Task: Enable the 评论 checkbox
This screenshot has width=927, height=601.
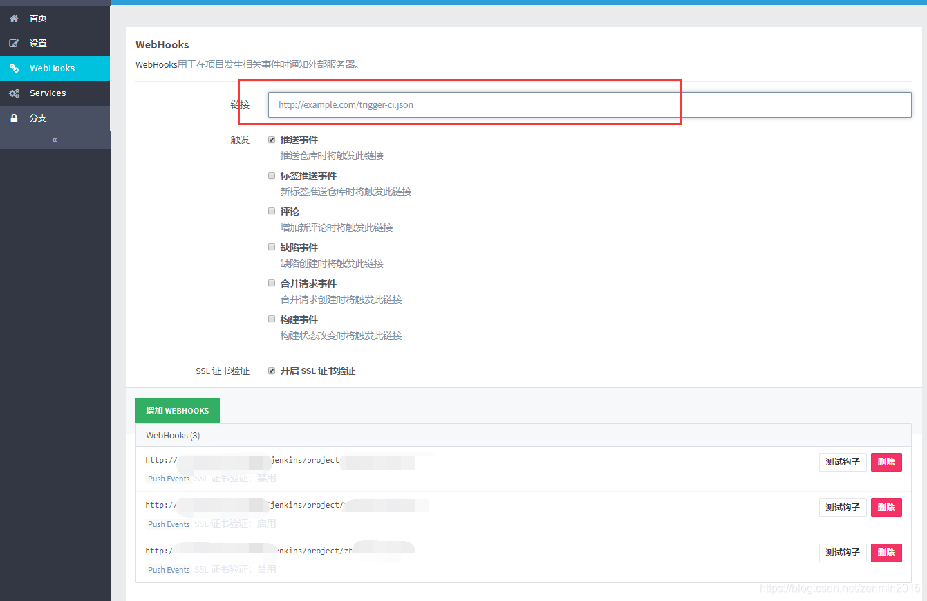Action: (272, 212)
